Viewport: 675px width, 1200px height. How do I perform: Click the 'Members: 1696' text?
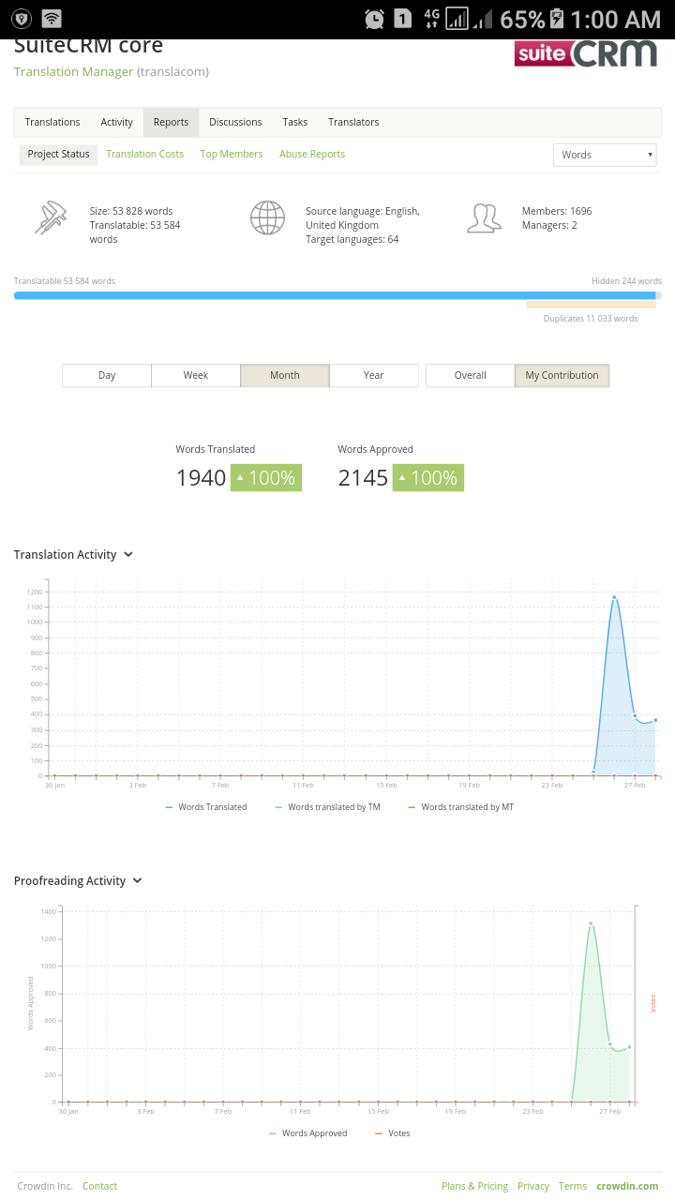pyautogui.click(x=557, y=211)
